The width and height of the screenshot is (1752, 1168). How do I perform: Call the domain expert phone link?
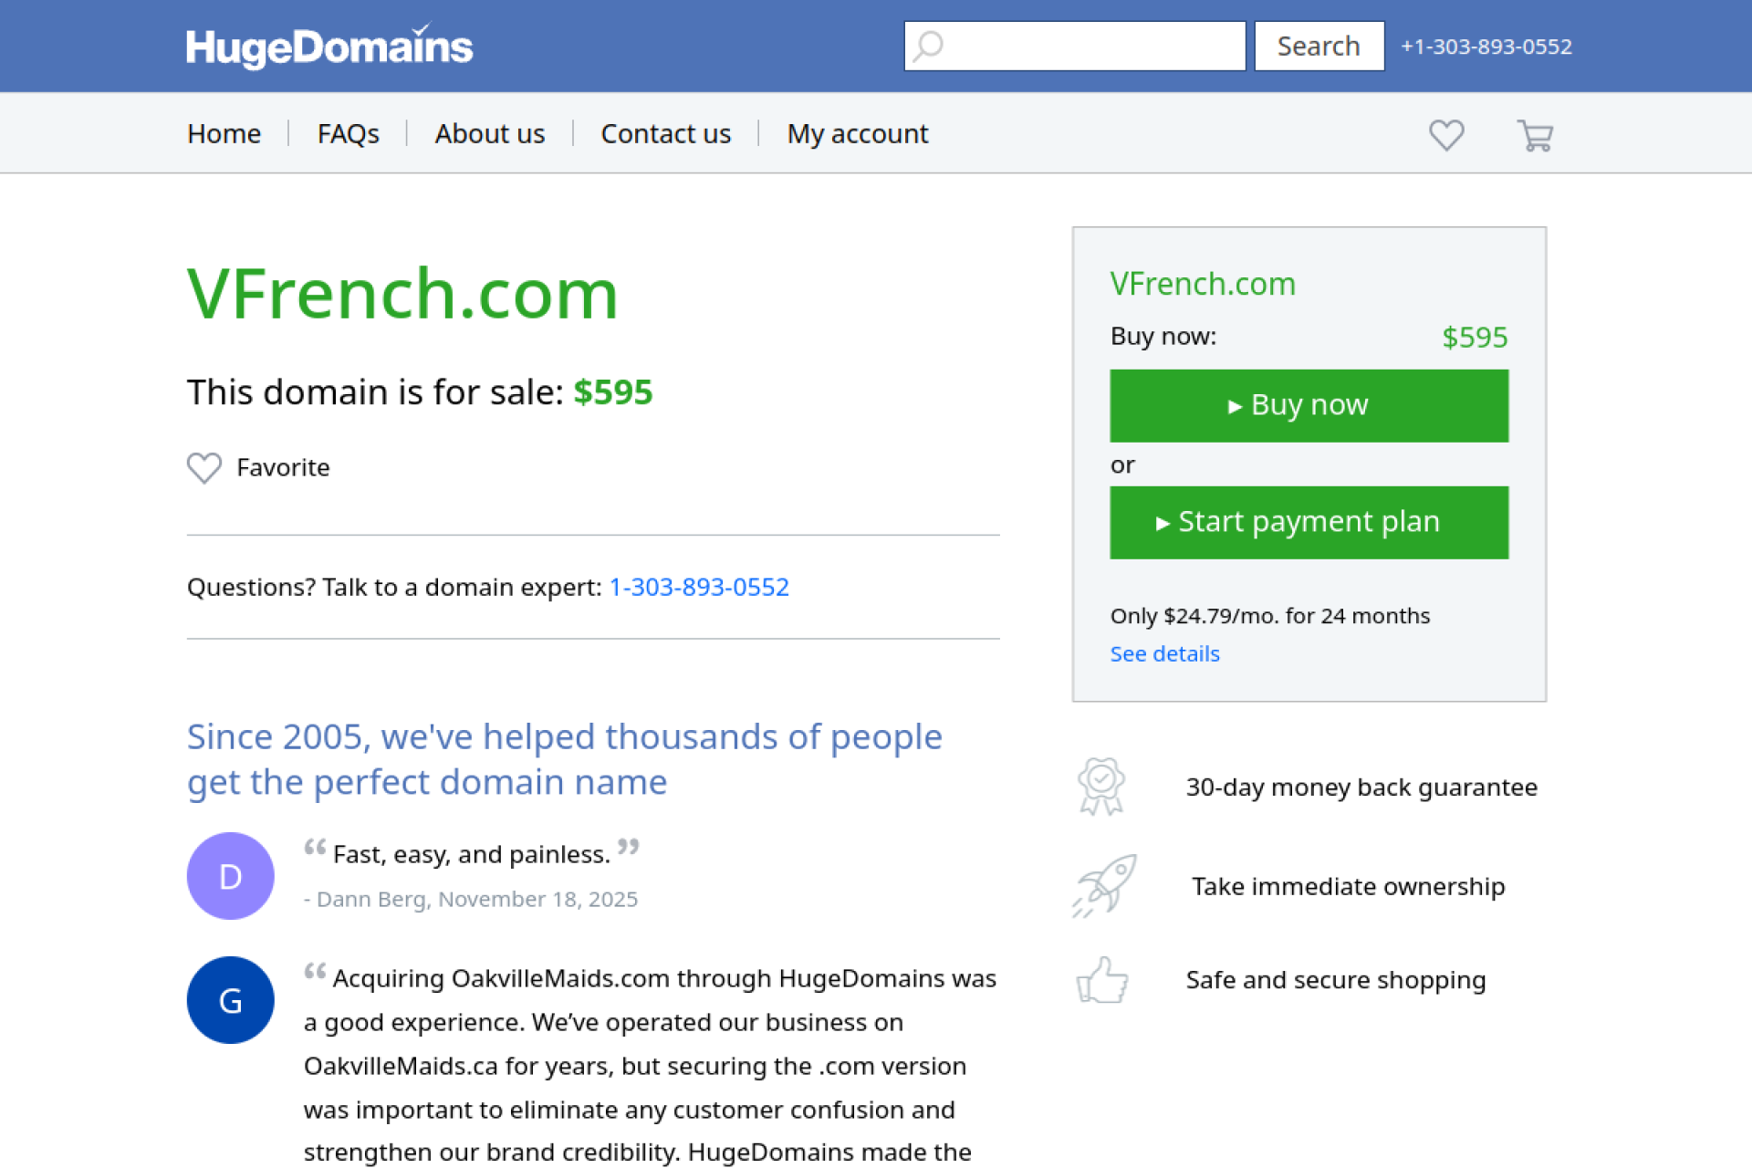pyautogui.click(x=699, y=587)
